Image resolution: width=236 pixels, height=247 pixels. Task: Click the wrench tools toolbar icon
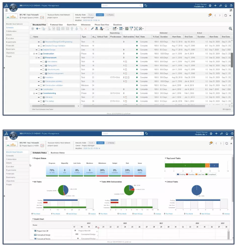pyautogui.click(x=140, y=29)
